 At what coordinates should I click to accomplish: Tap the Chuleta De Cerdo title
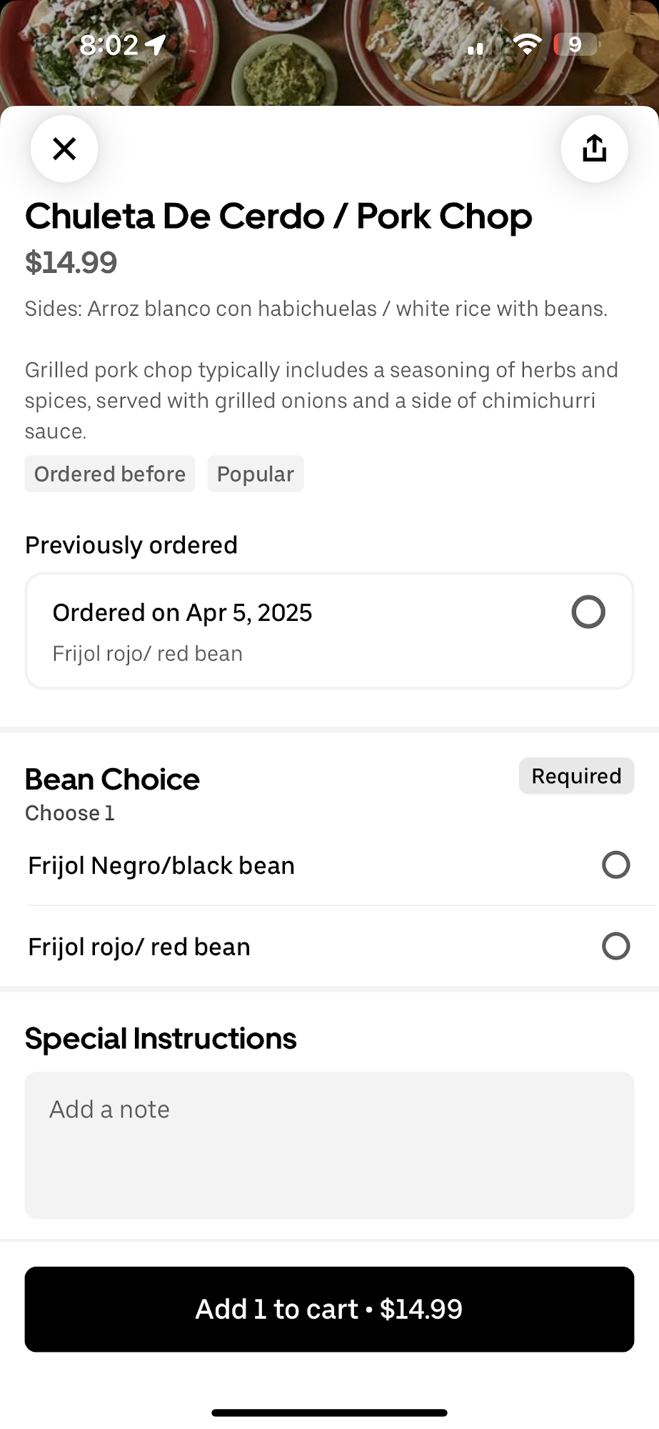coord(278,216)
